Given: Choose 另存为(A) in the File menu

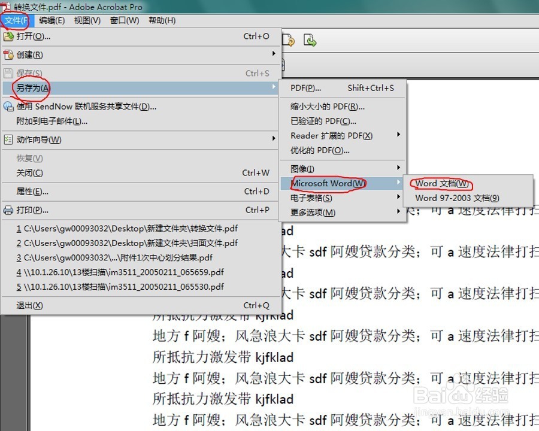Looking at the screenshot, I should pyautogui.click(x=140, y=88).
